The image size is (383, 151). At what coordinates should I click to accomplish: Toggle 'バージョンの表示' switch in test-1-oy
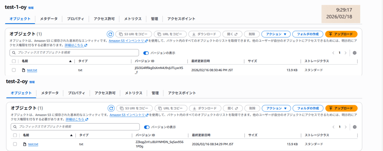pos(146,53)
